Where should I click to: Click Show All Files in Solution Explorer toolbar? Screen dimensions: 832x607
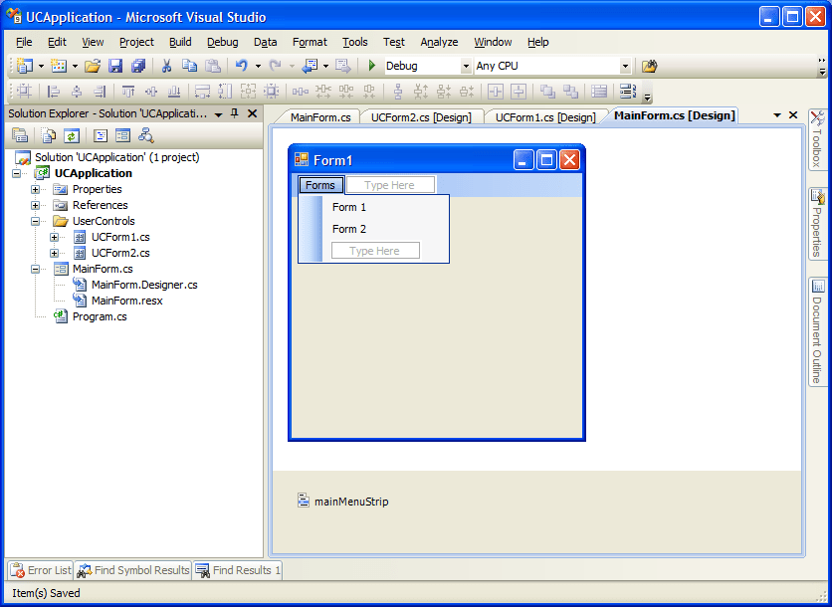point(47,135)
